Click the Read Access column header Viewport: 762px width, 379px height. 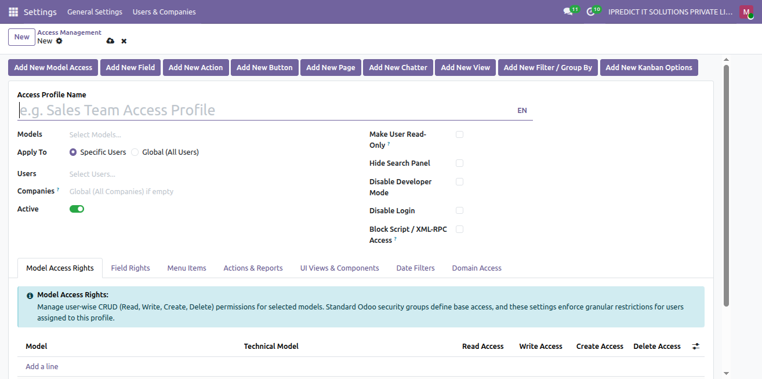tap(482, 346)
